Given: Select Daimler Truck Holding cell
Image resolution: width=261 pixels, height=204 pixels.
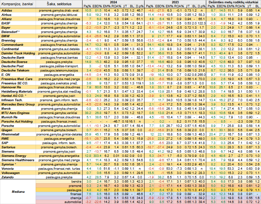Looking at the screenshot, I should click(x=18, y=53).
